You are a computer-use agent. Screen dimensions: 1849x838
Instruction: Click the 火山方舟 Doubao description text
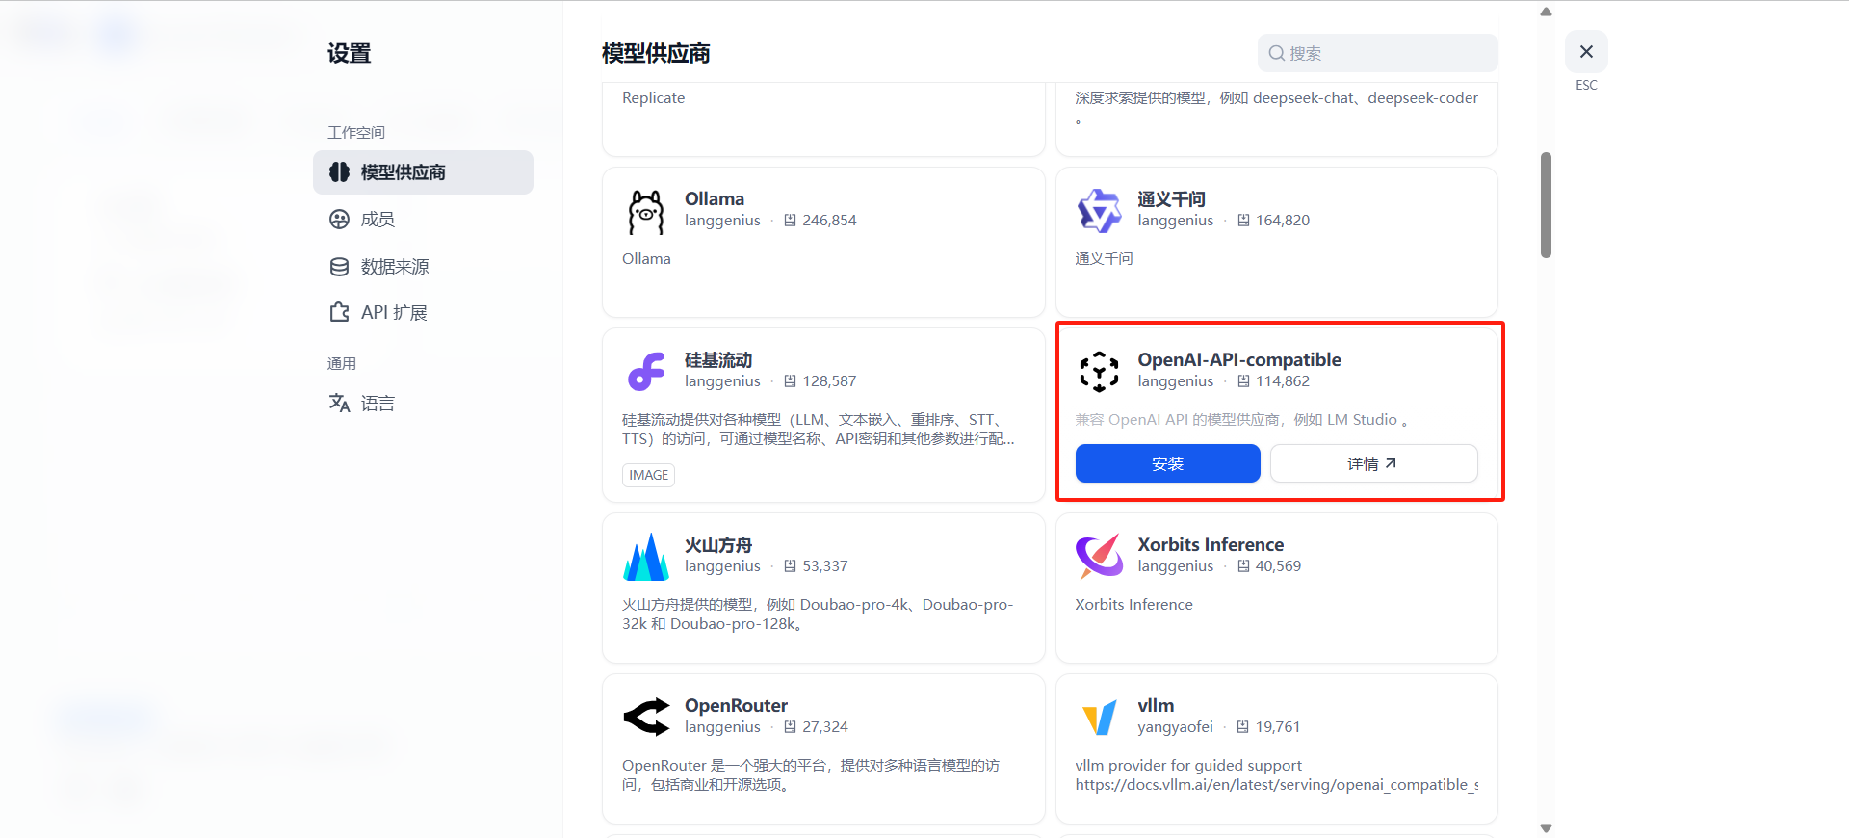(818, 615)
